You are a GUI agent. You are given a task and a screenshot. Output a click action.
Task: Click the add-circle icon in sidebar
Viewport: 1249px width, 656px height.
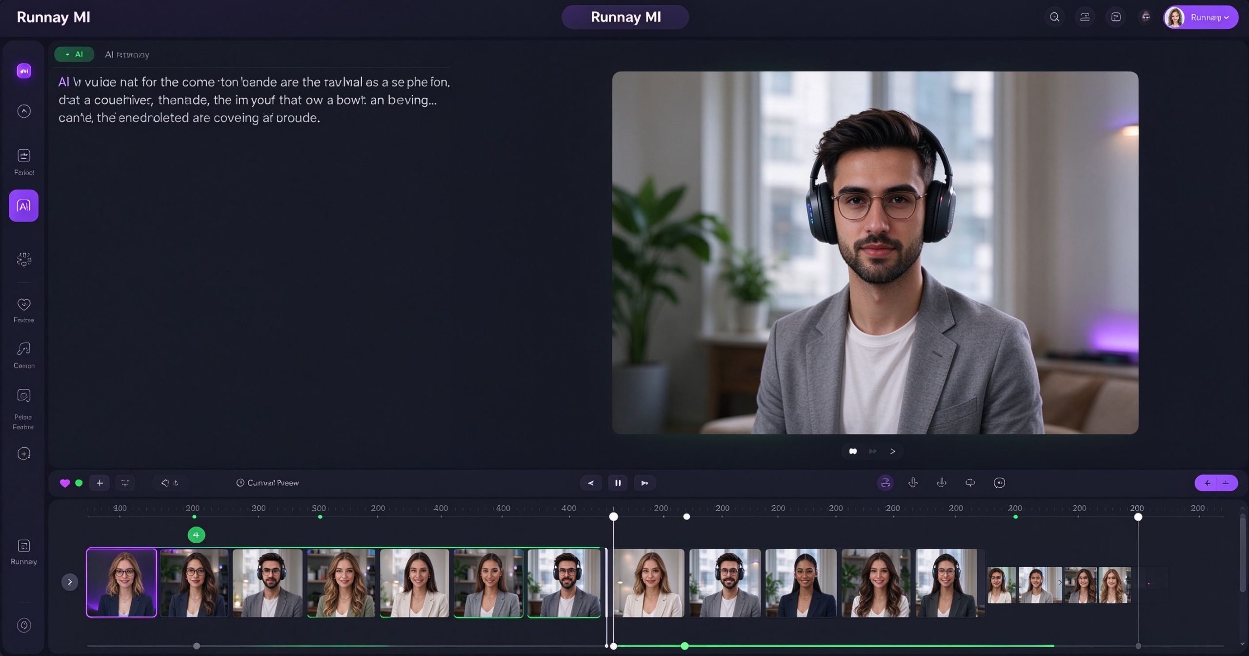pyautogui.click(x=24, y=453)
